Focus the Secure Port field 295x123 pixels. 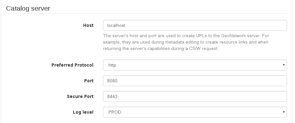tap(195, 96)
